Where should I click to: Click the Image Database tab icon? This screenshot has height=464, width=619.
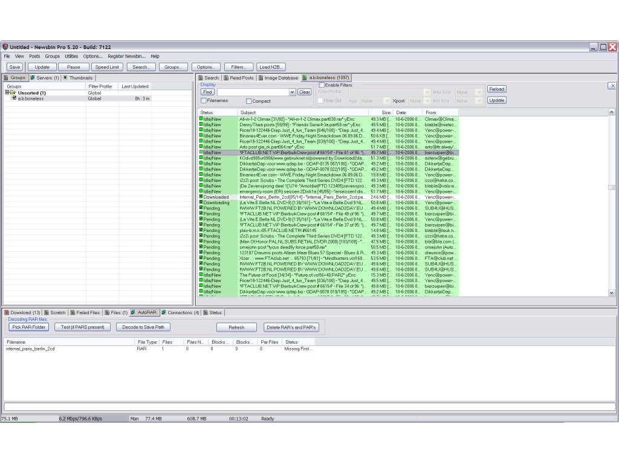(261, 78)
